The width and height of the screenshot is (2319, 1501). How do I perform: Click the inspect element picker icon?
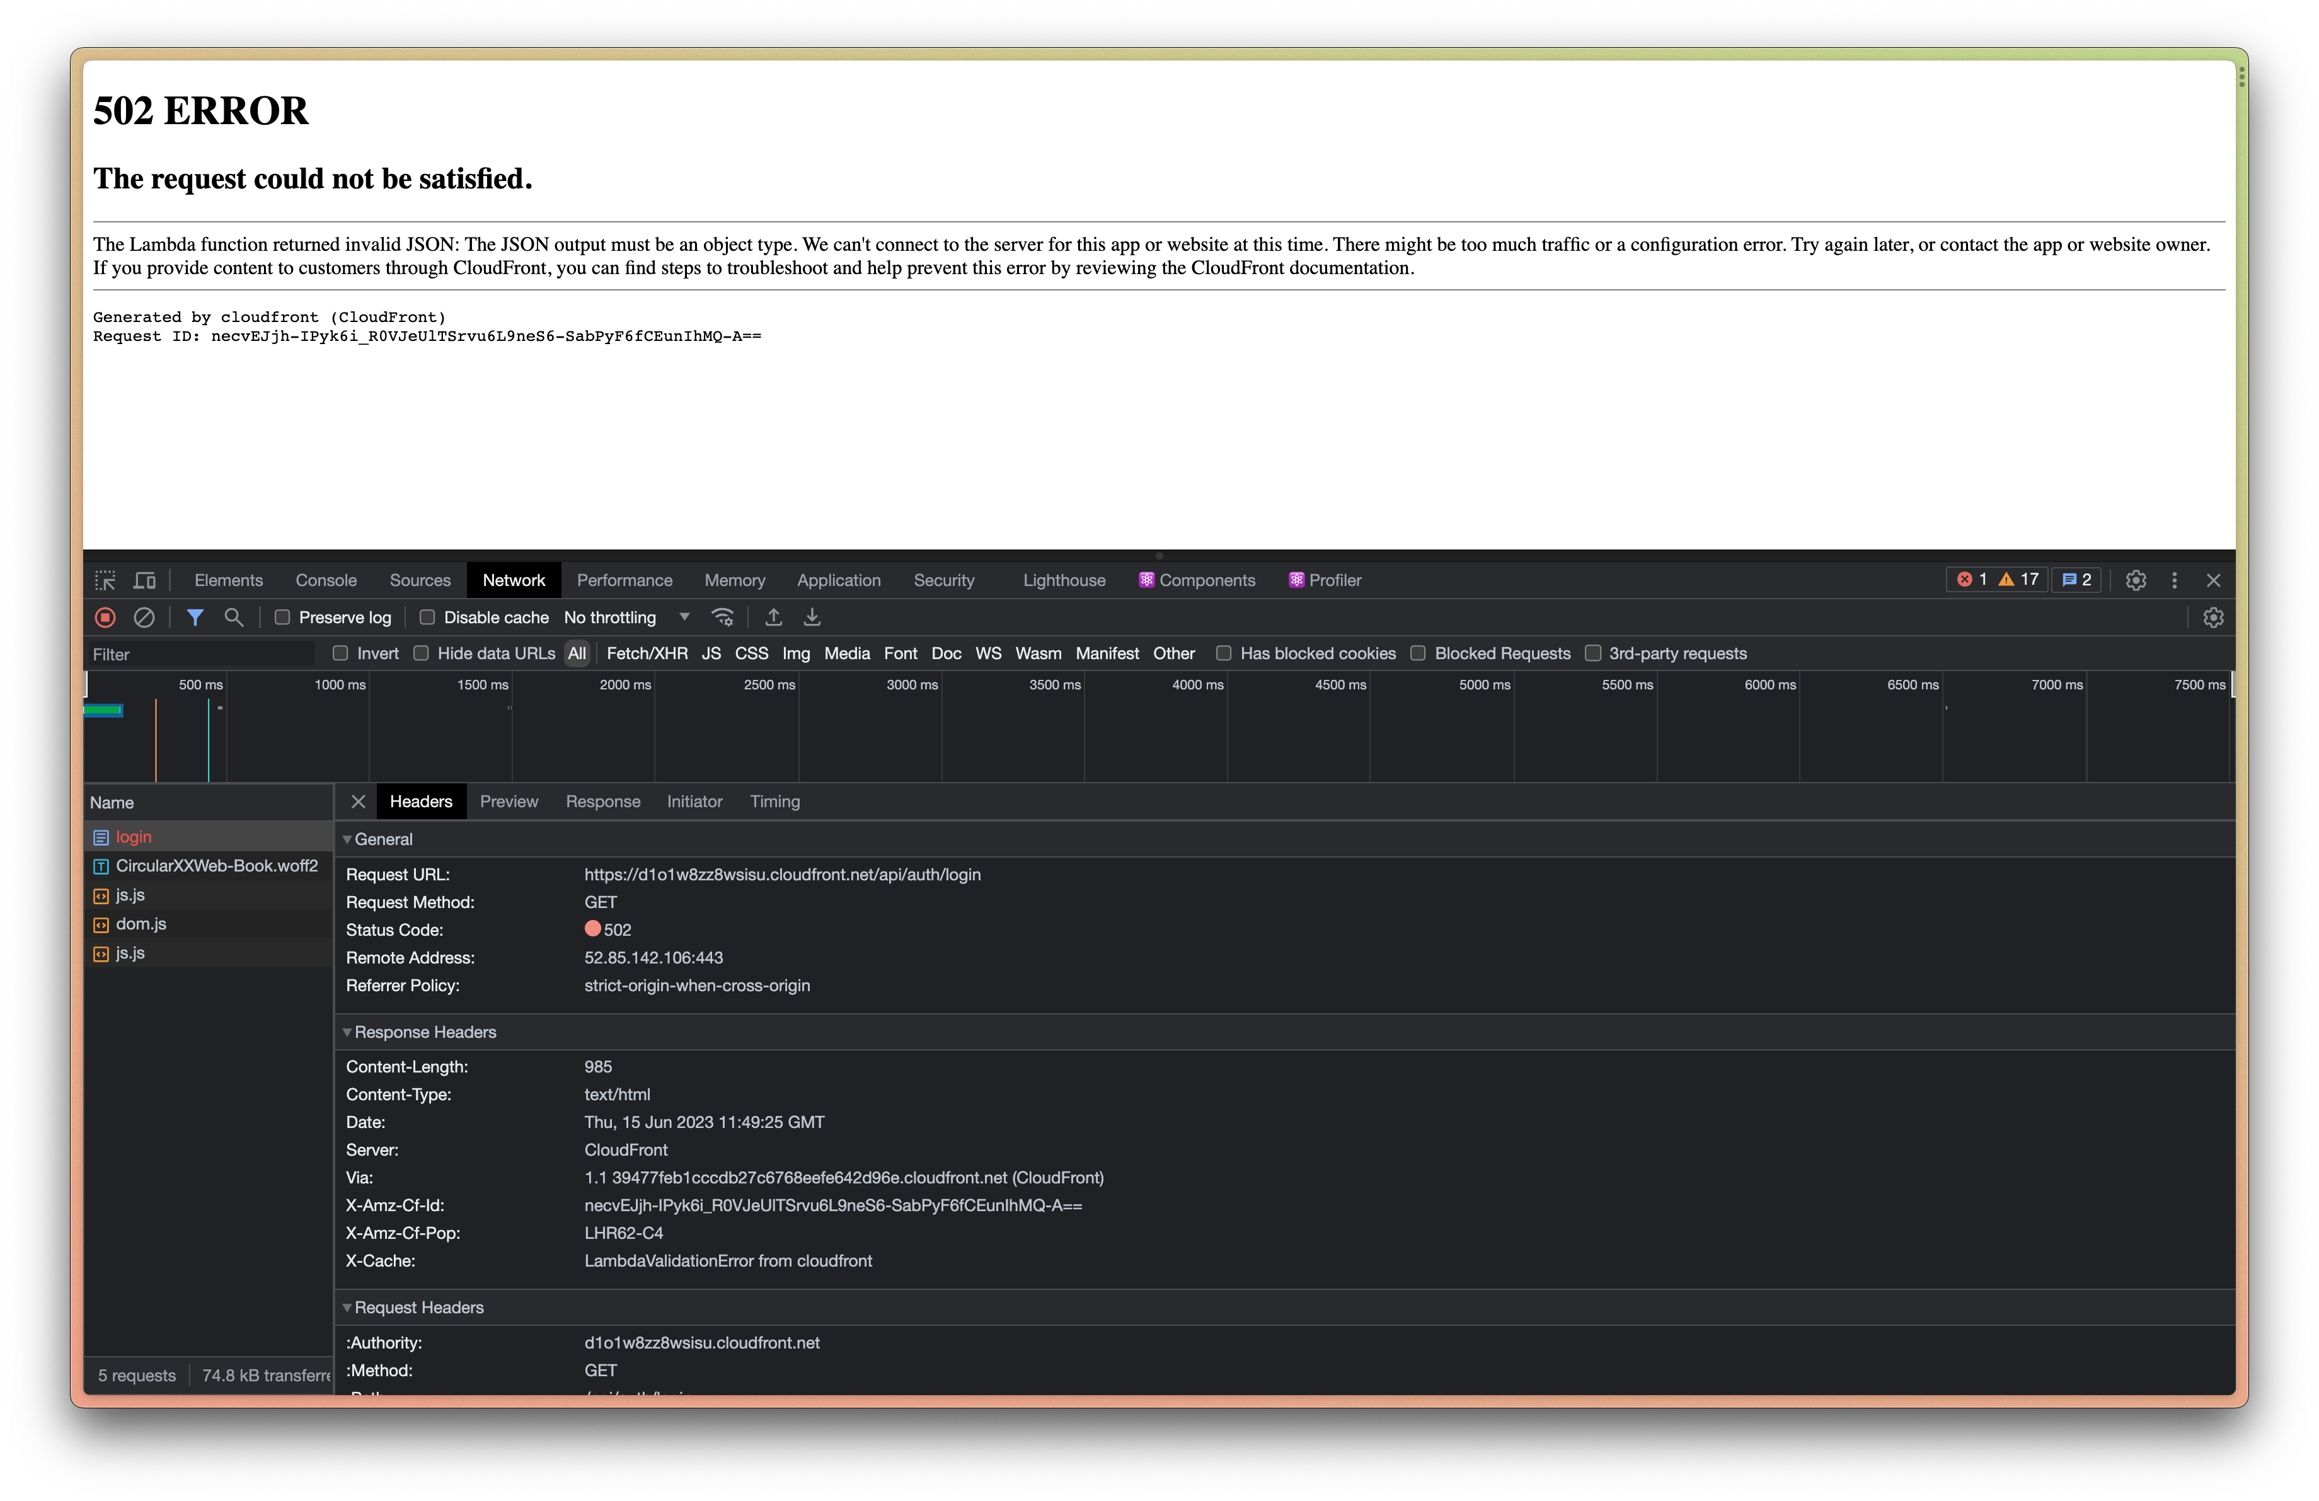105,580
